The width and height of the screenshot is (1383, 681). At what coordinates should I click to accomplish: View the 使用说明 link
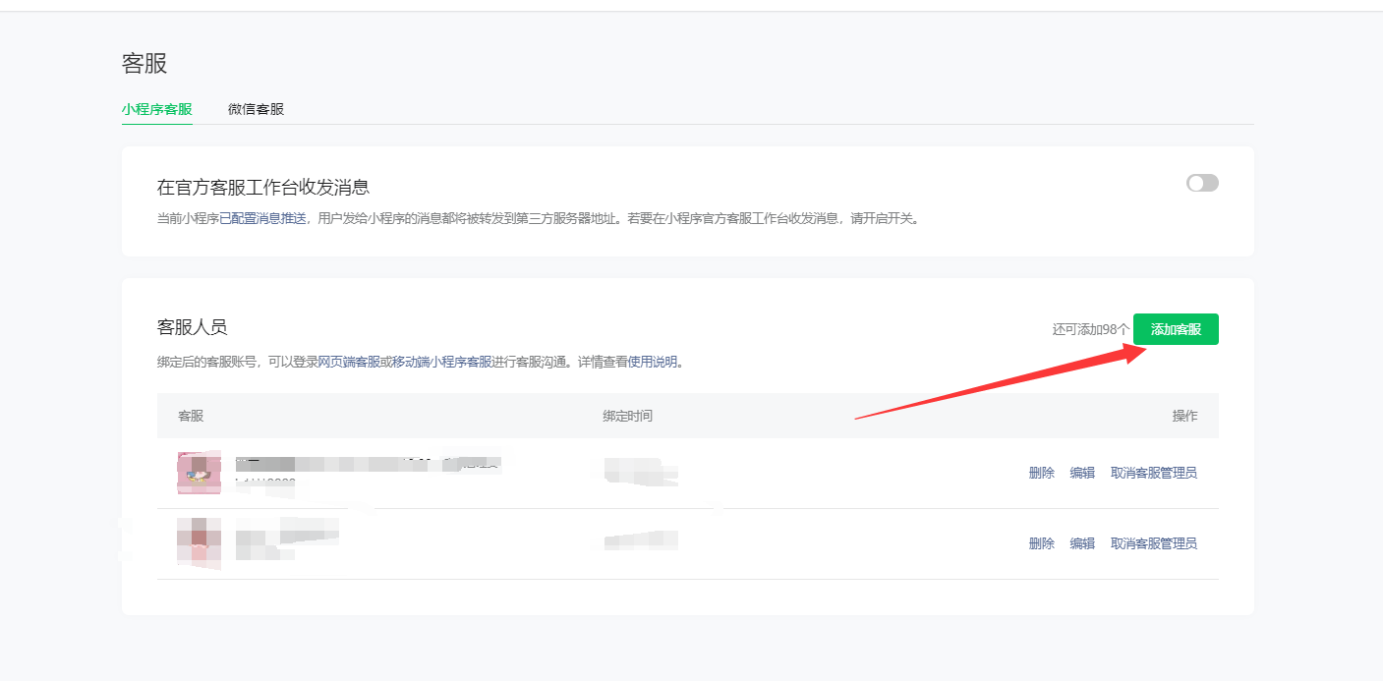click(x=653, y=362)
